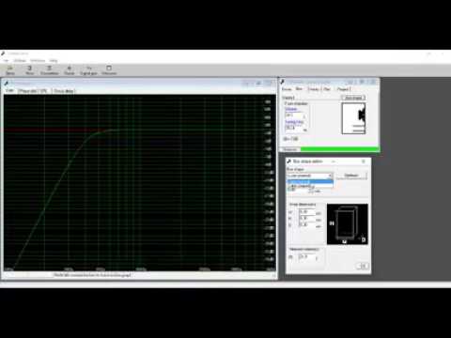Click the Box shape button in project window
Viewport: 451px width, 338px height.
pos(353,98)
